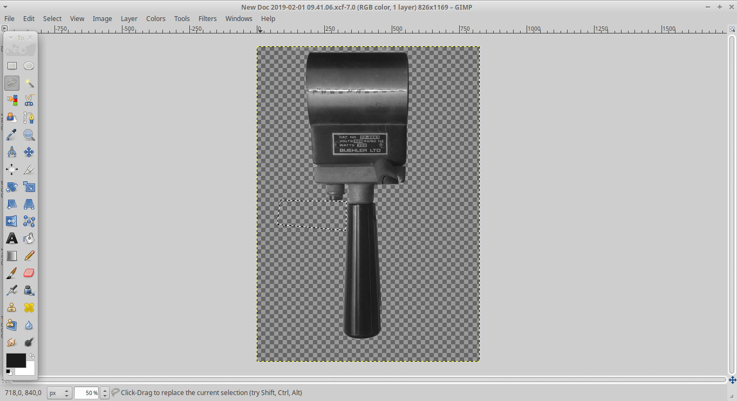Select the Crop knife tool
This screenshot has height=401, width=737.
[29, 169]
